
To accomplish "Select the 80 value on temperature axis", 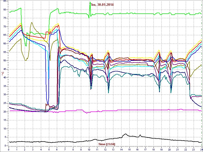I will pyautogui.click(x=4, y=10).
